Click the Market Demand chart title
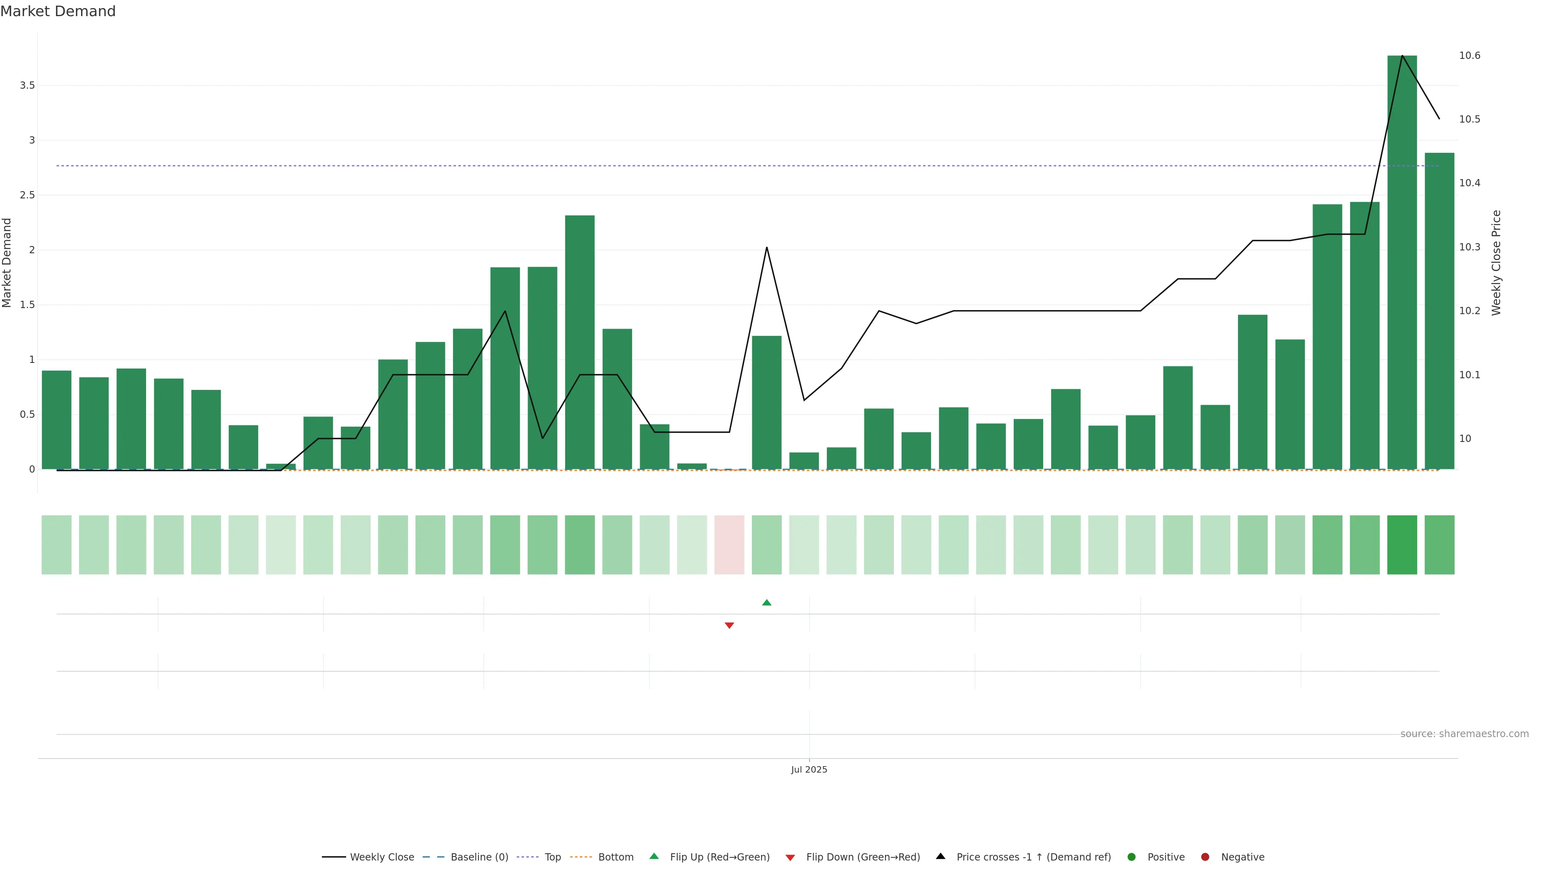This screenshot has height=871, width=1549. tap(58, 11)
